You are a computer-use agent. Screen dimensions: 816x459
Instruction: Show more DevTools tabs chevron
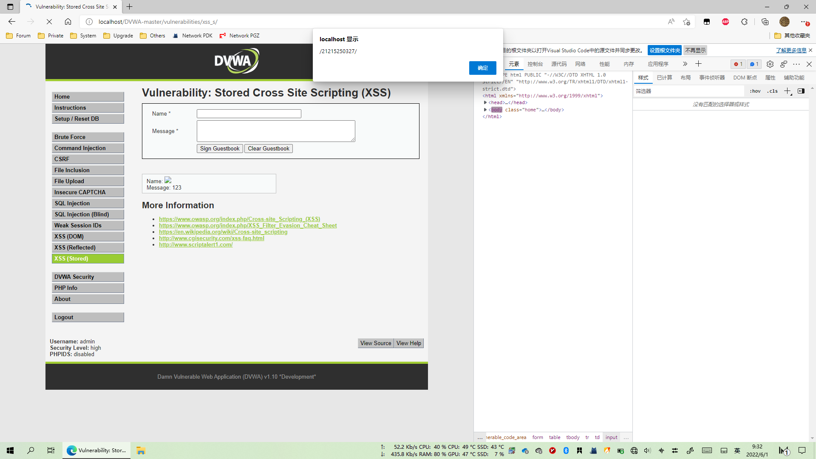(x=685, y=64)
